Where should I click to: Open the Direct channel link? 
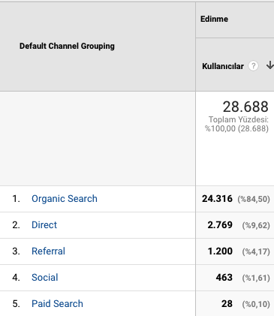pyautogui.click(x=44, y=225)
